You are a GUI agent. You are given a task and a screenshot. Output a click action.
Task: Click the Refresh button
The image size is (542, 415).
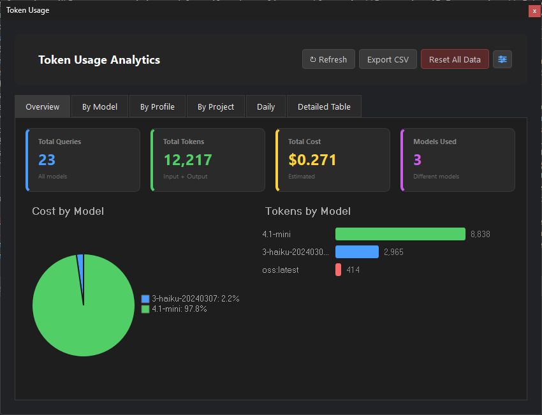pyautogui.click(x=328, y=59)
